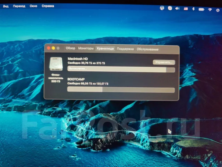222x167 pixels.
Task: Switch to the Мониторы tab
Action: 86,49
